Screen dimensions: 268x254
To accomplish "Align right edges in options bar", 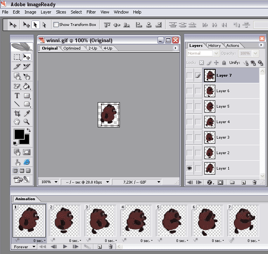I will point(159,25).
